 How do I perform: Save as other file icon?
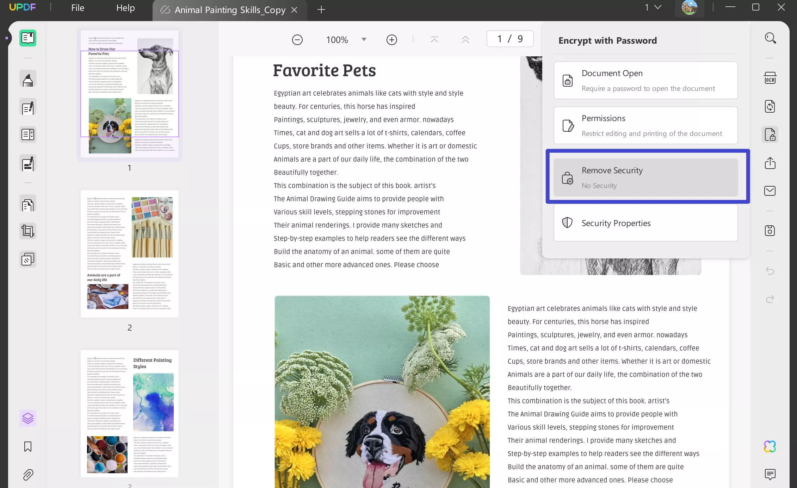click(770, 231)
